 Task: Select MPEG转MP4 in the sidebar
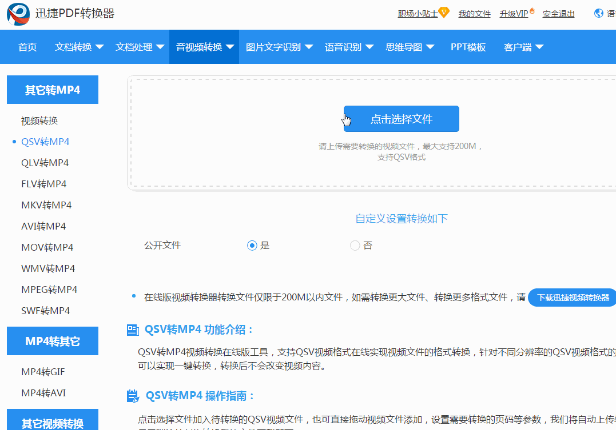(49, 290)
